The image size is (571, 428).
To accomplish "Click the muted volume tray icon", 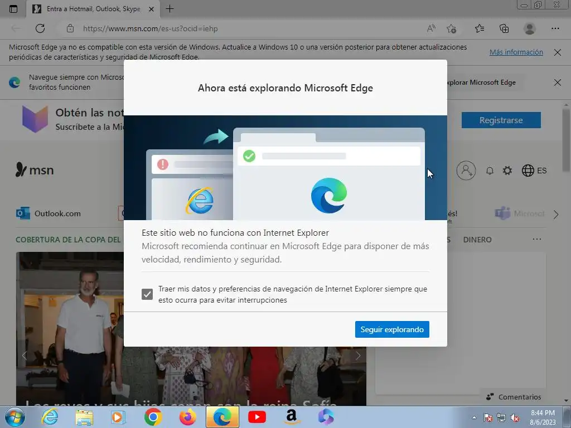I will 515,418.
